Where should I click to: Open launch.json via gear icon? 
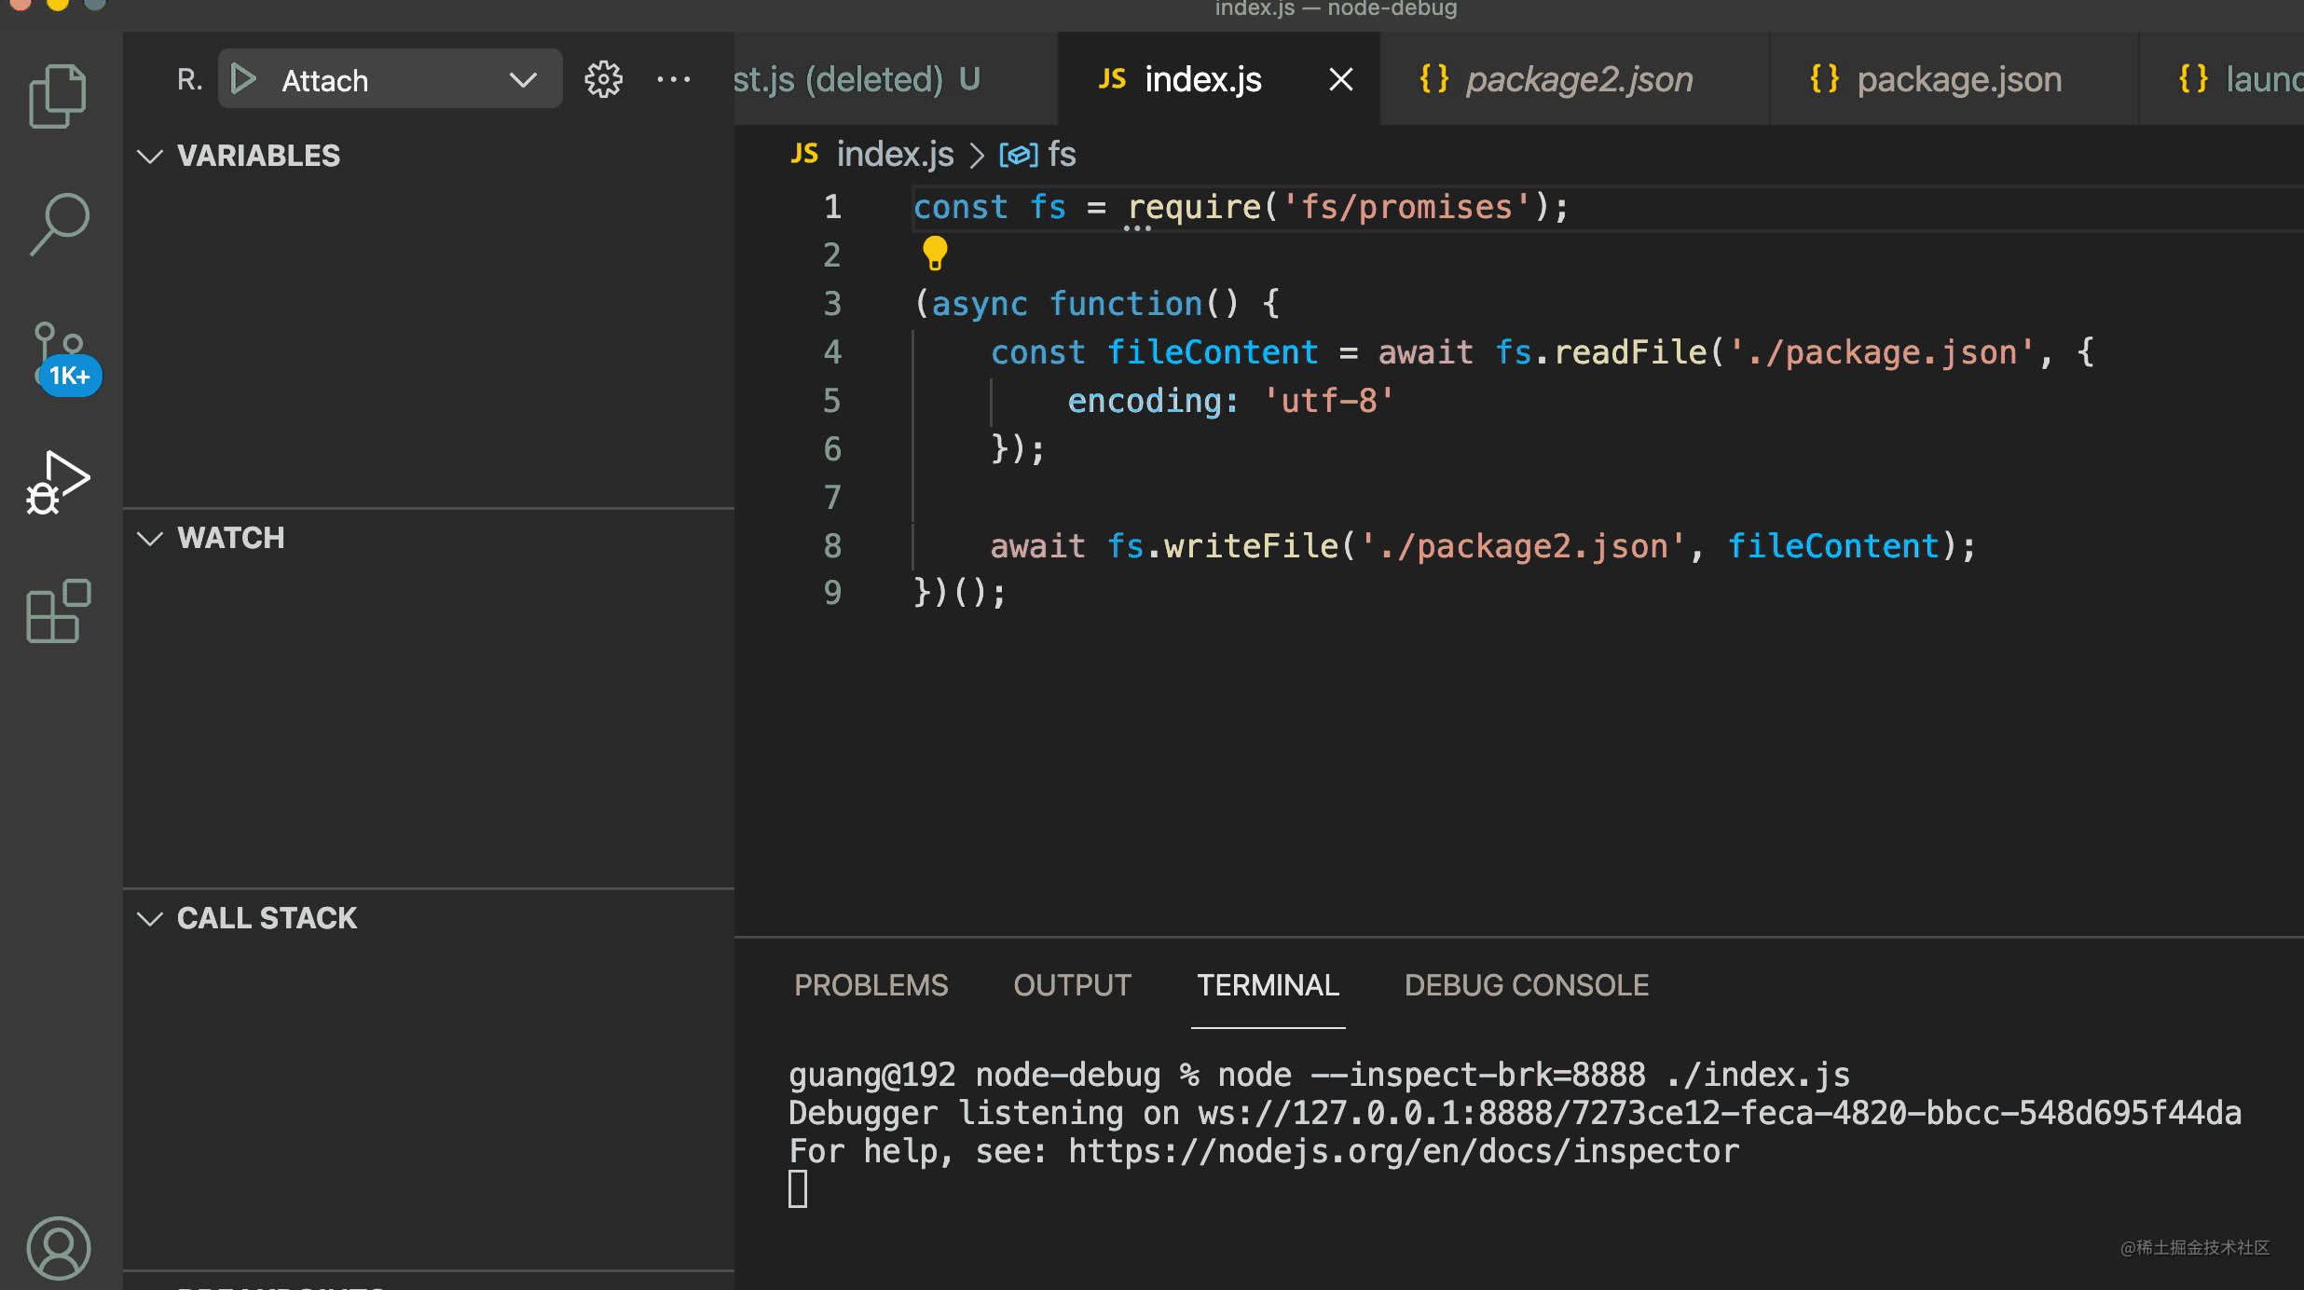[x=603, y=79]
